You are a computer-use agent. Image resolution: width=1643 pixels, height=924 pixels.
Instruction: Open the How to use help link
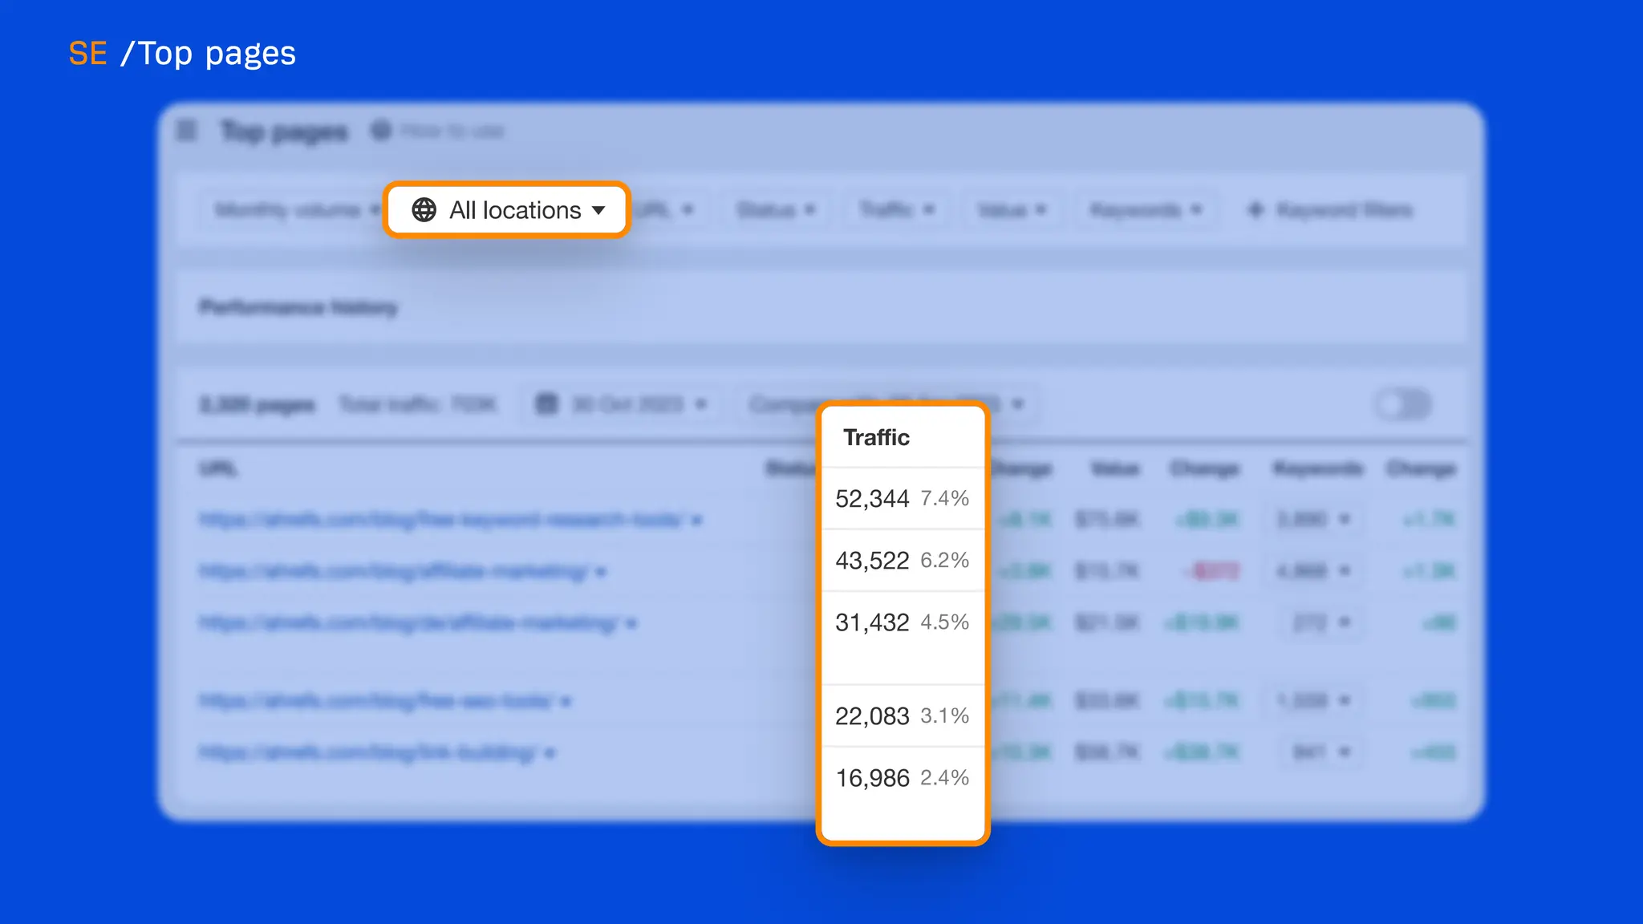pos(438,131)
